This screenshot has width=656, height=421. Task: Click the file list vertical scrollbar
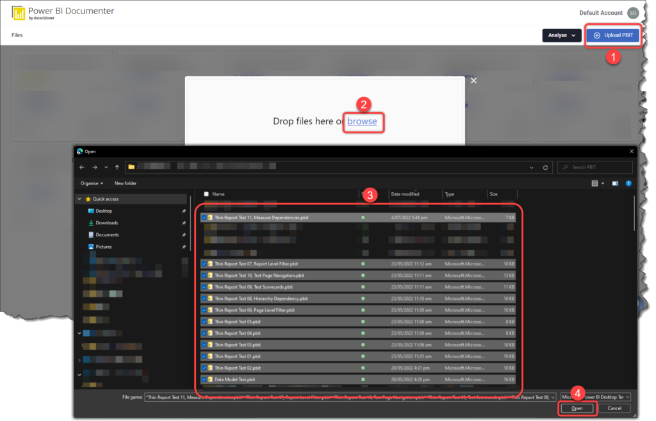click(x=634, y=213)
